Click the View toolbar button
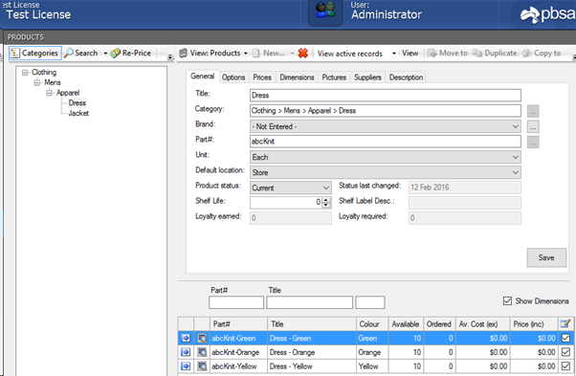576x376 pixels. click(x=410, y=53)
